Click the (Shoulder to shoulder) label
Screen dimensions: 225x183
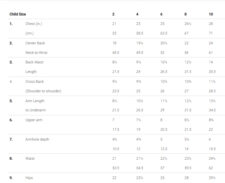pyautogui.click(x=43, y=91)
